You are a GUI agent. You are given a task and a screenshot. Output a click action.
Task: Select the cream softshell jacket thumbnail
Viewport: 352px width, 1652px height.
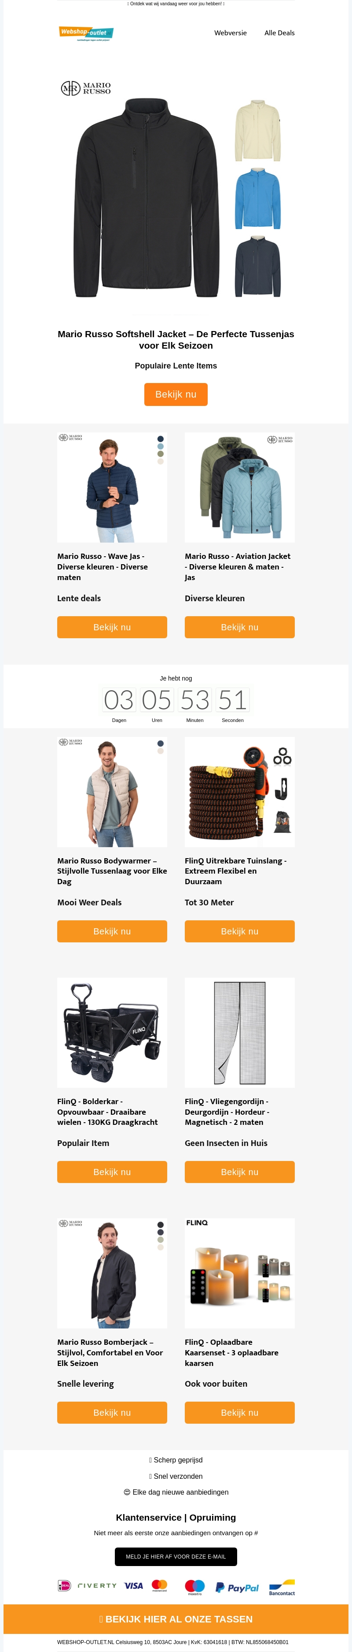coord(258,130)
